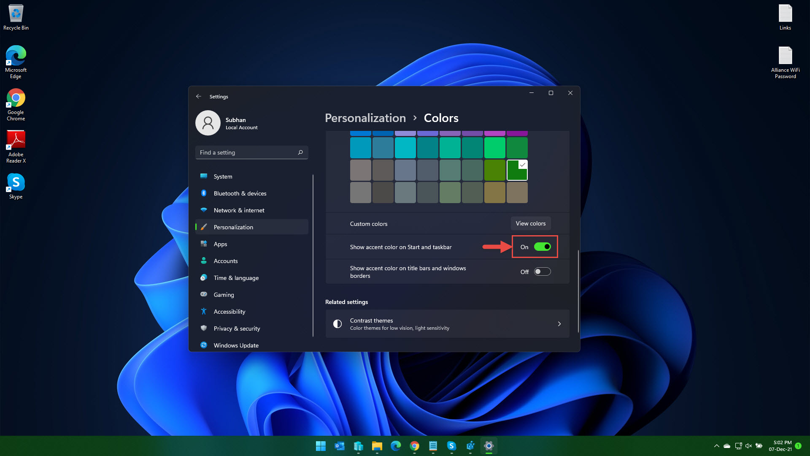The height and width of the screenshot is (456, 810).
Task: Toggle mute via the volume icon
Action: tap(748, 446)
